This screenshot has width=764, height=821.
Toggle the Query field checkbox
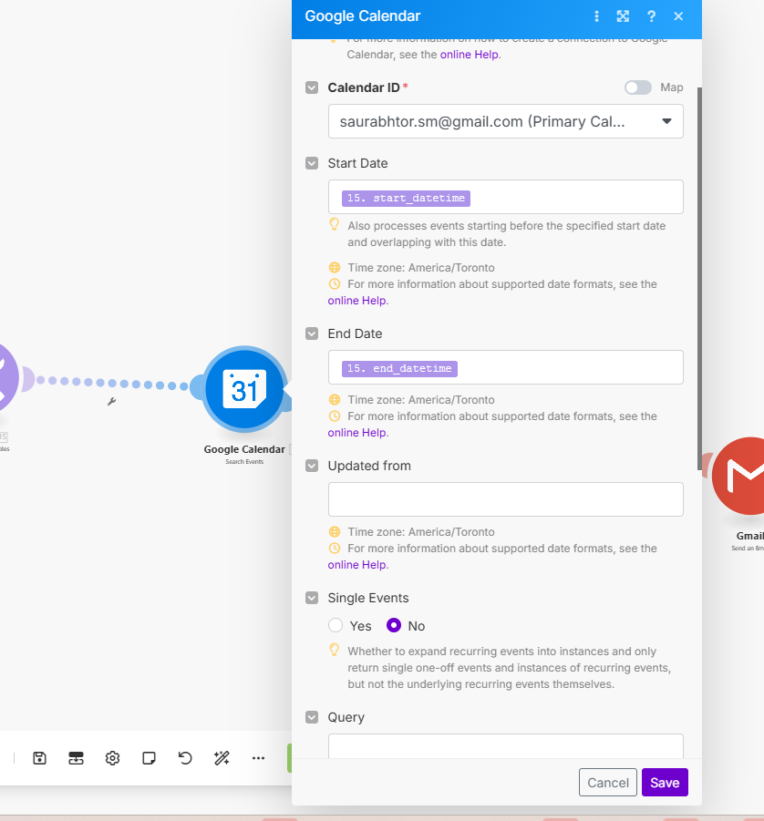(312, 717)
